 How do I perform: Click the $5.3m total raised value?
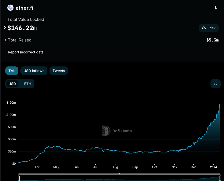point(213,40)
